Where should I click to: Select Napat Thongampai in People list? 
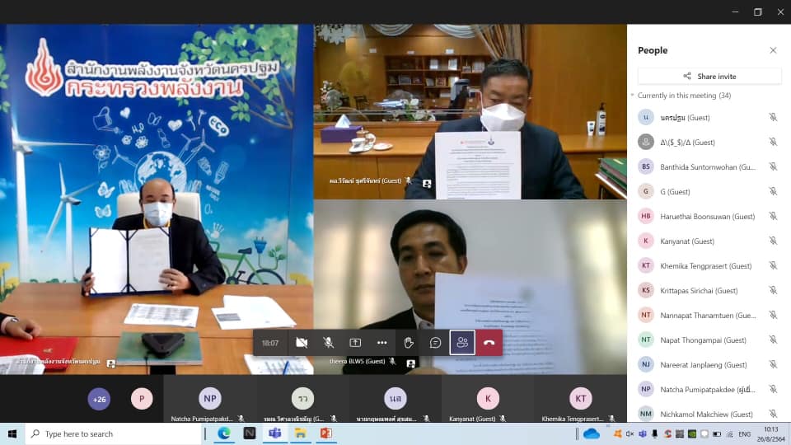click(709, 340)
